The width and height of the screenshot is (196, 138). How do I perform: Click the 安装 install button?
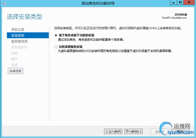[160, 132]
